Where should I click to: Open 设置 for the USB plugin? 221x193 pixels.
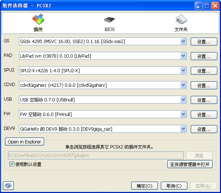204,100
